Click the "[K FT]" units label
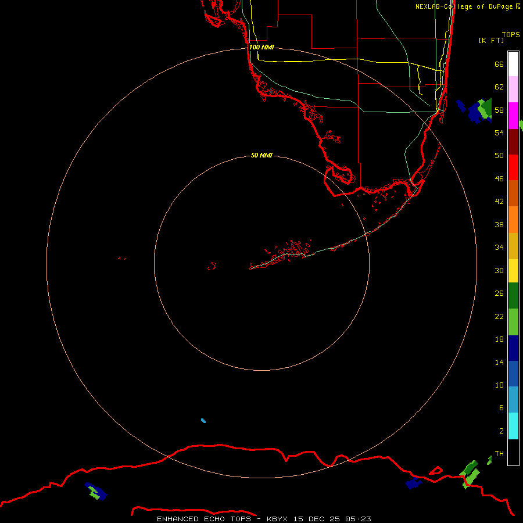 [491, 40]
